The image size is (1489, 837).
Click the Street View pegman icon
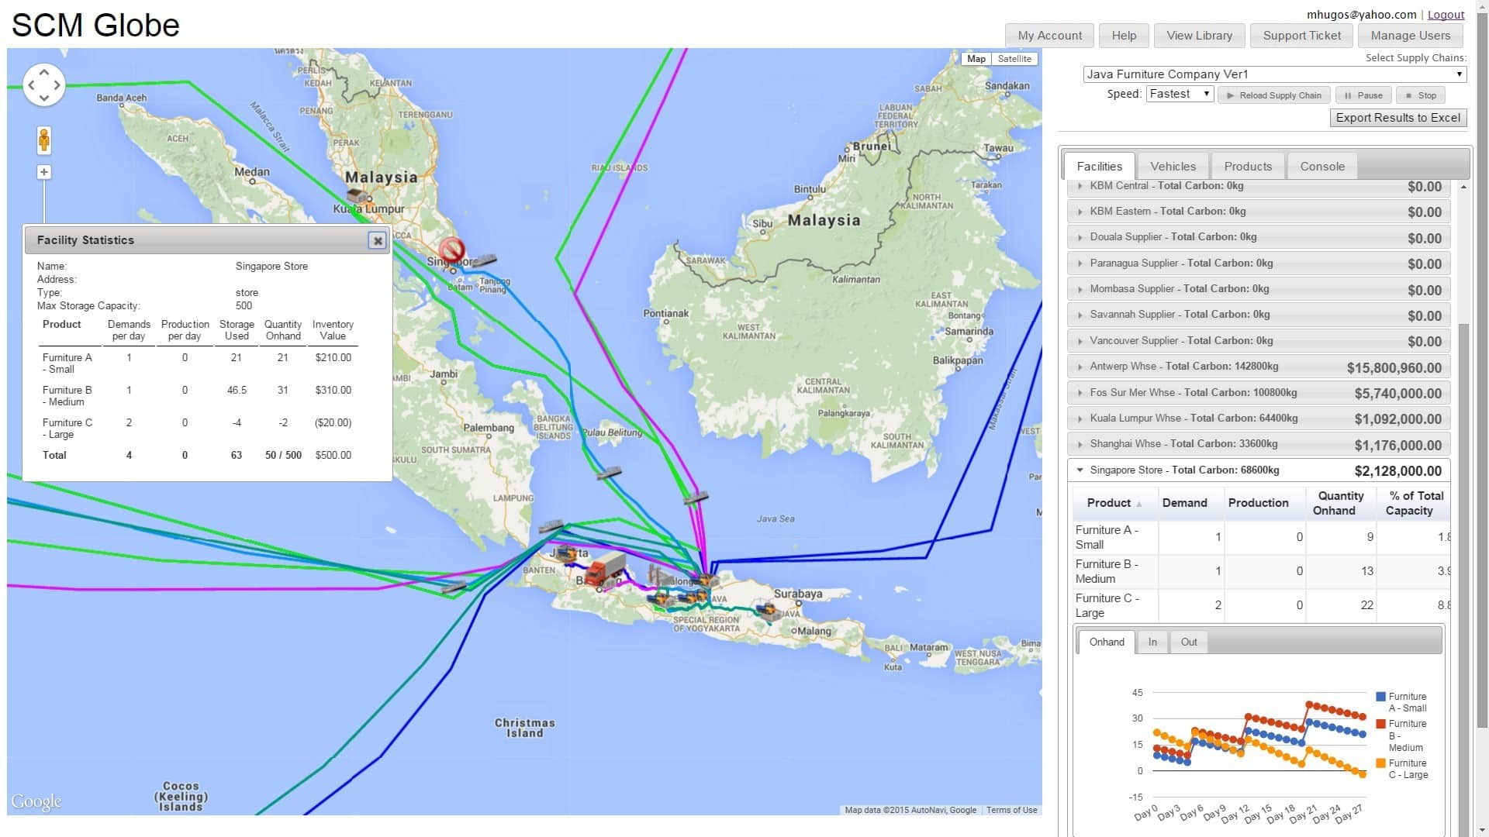pyautogui.click(x=44, y=140)
